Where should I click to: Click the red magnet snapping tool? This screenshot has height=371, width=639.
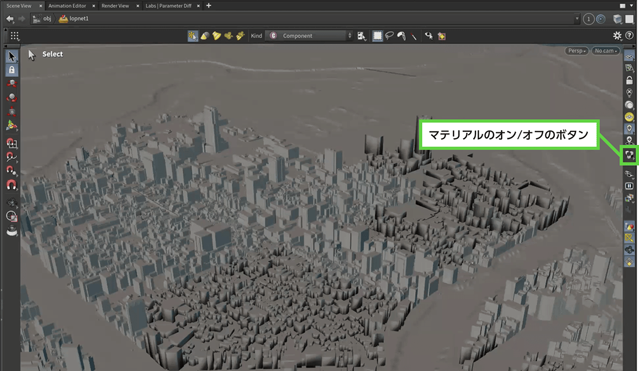pyautogui.click(x=12, y=185)
